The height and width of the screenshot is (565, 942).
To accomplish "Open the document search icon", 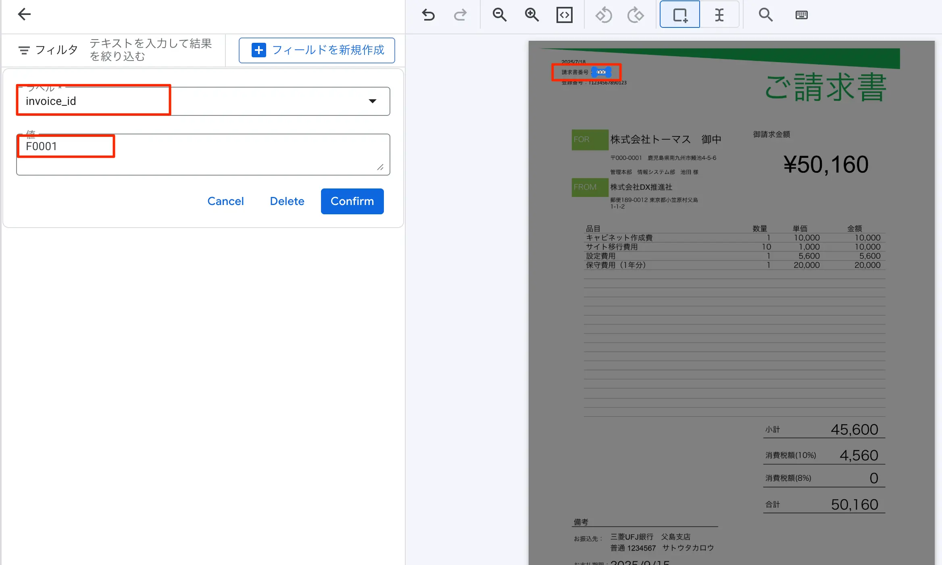I will click(x=765, y=15).
